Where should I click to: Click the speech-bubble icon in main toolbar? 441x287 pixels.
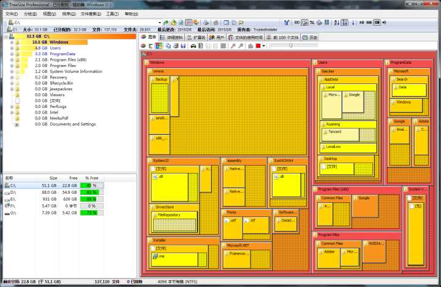click(x=241, y=23)
